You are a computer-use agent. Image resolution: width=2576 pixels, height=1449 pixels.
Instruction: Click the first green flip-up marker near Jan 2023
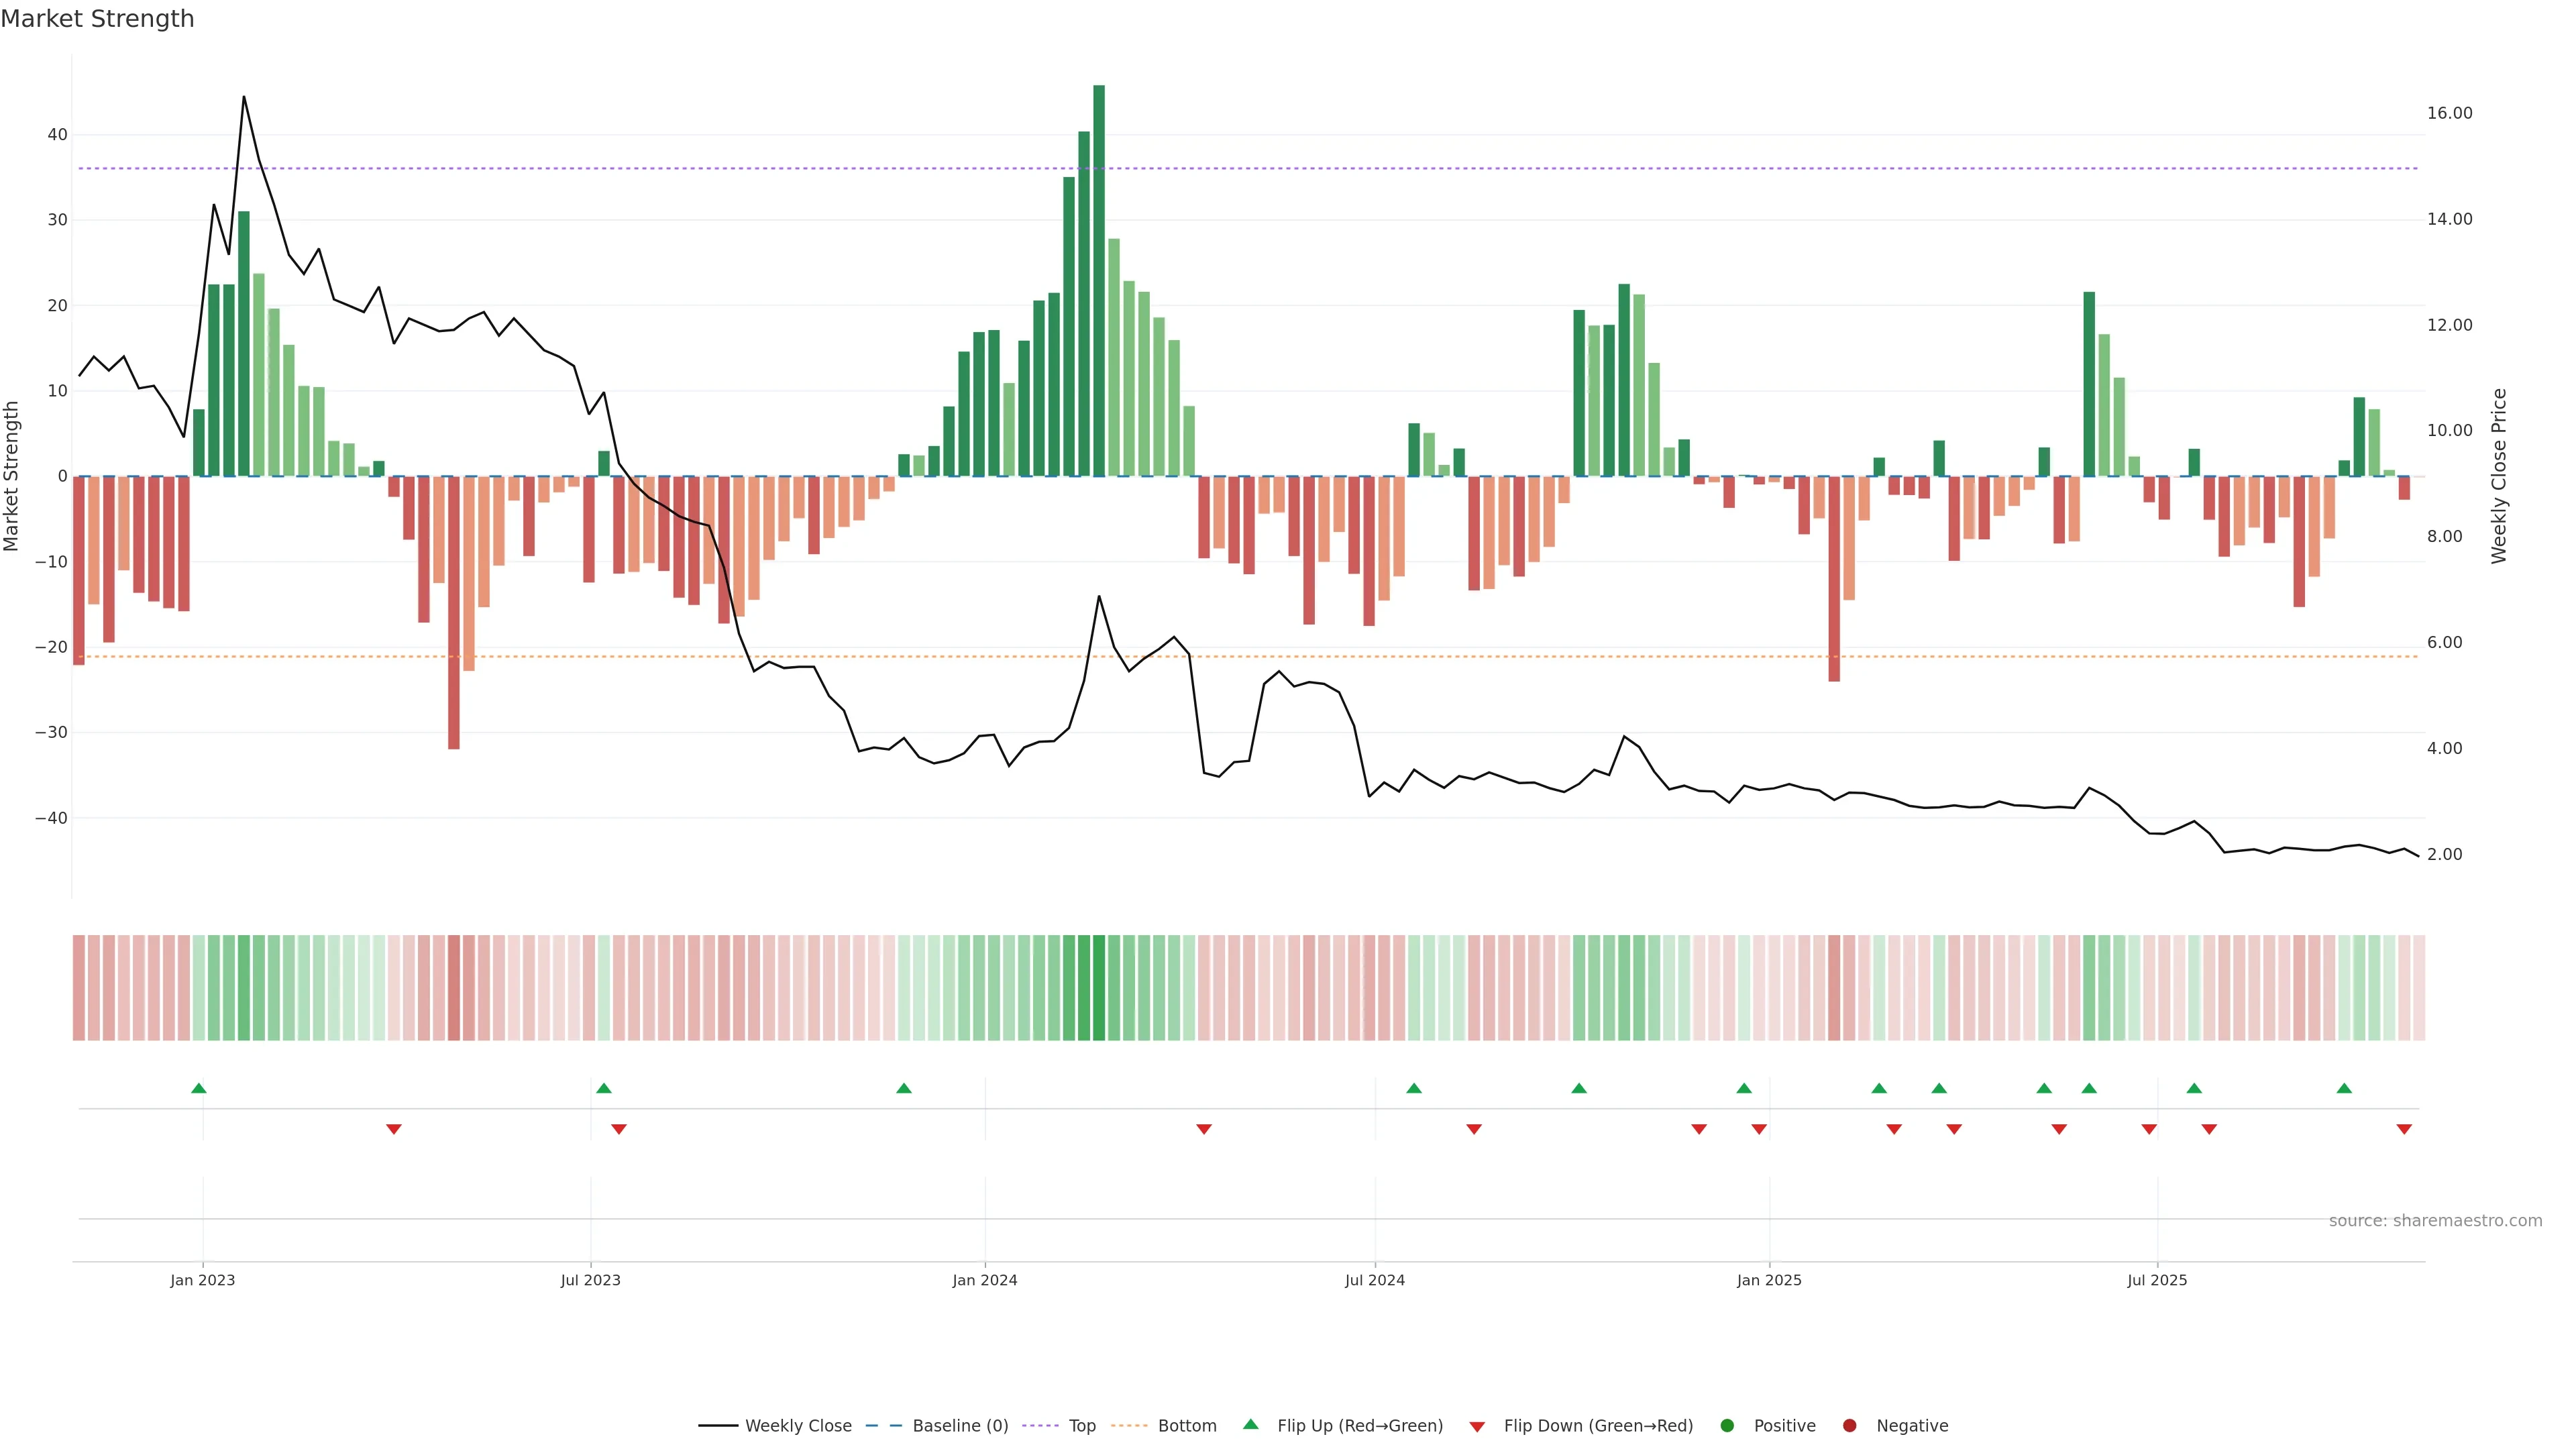pyautogui.click(x=199, y=1088)
